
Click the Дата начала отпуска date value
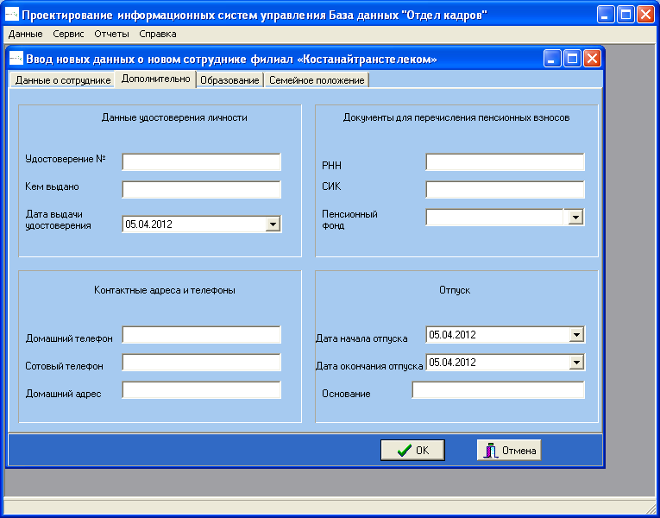(452, 335)
